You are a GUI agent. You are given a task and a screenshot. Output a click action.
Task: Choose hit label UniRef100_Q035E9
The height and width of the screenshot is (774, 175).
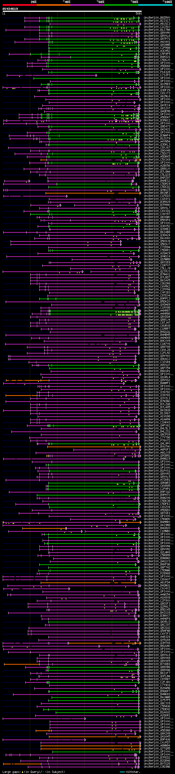tap(157, 84)
